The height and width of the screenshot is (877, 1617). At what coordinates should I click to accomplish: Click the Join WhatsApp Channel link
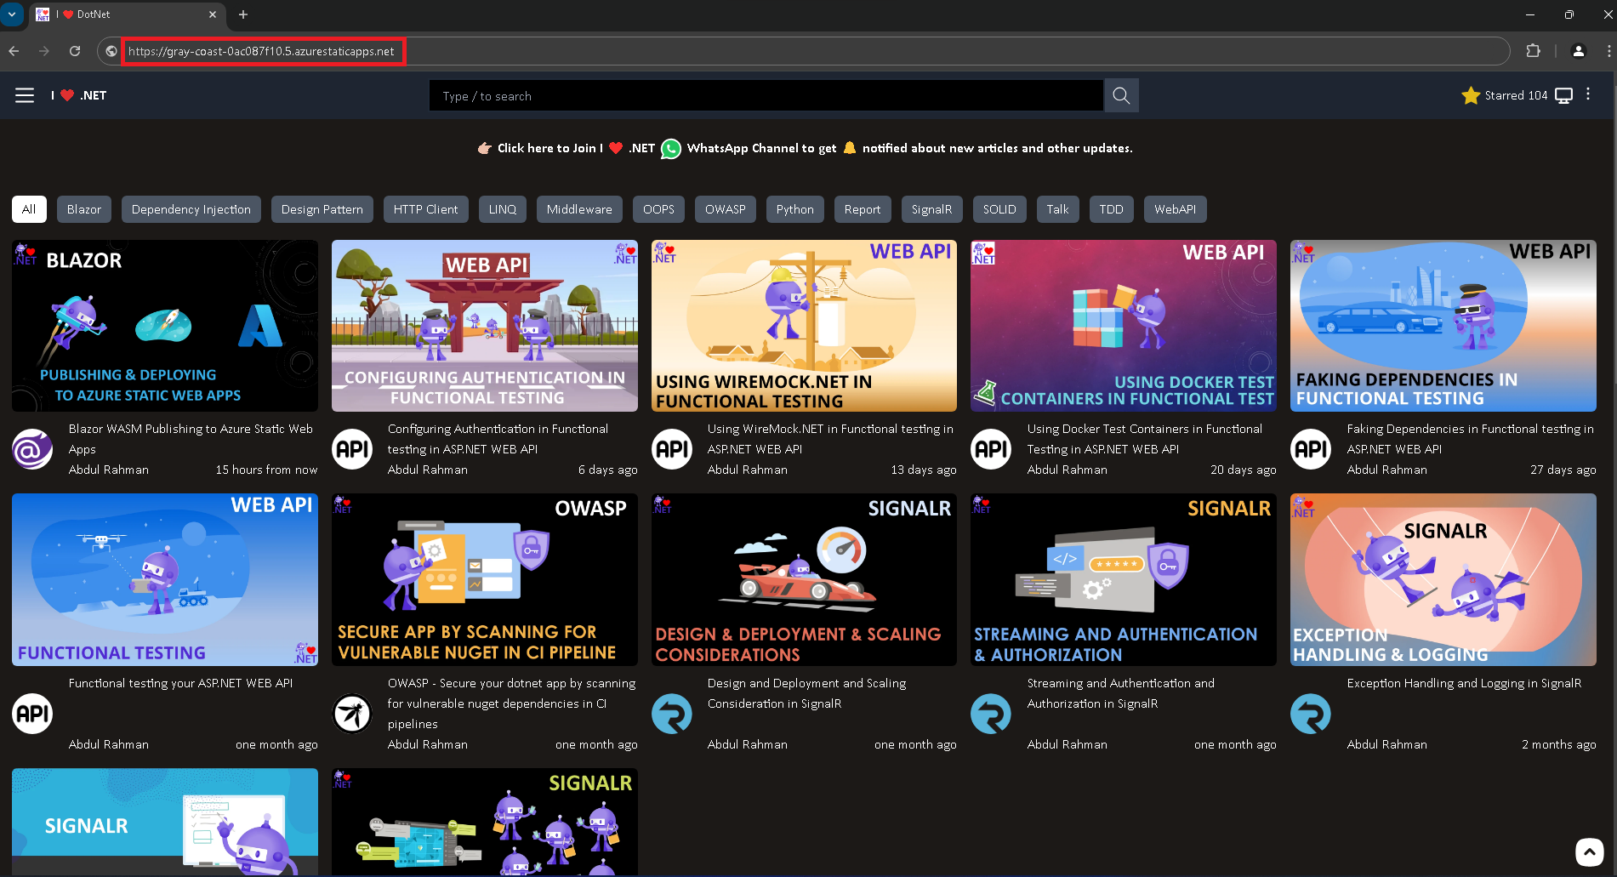point(805,148)
